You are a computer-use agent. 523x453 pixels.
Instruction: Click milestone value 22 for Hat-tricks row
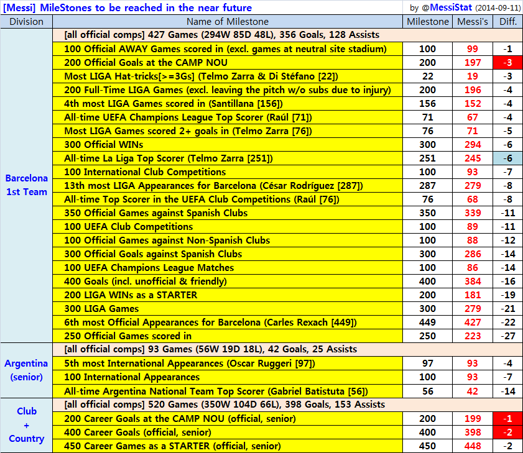(428, 76)
